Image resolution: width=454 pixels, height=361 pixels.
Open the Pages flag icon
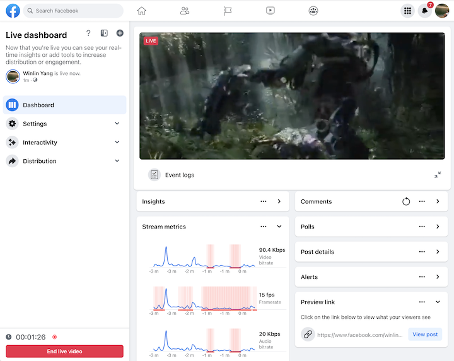(x=228, y=11)
